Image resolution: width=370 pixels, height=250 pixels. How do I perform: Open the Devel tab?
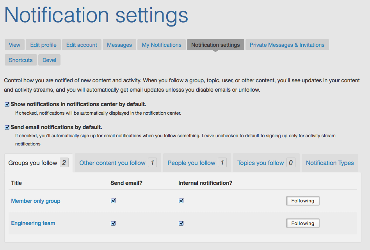pyautogui.click(x=49, y=60)
